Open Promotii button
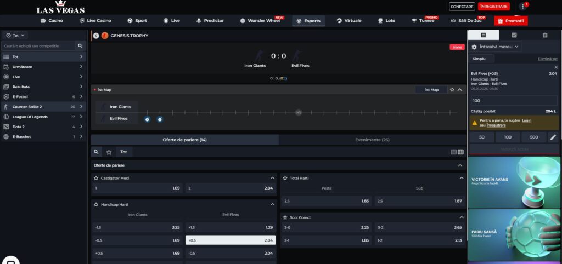 [x=511, y=21]
